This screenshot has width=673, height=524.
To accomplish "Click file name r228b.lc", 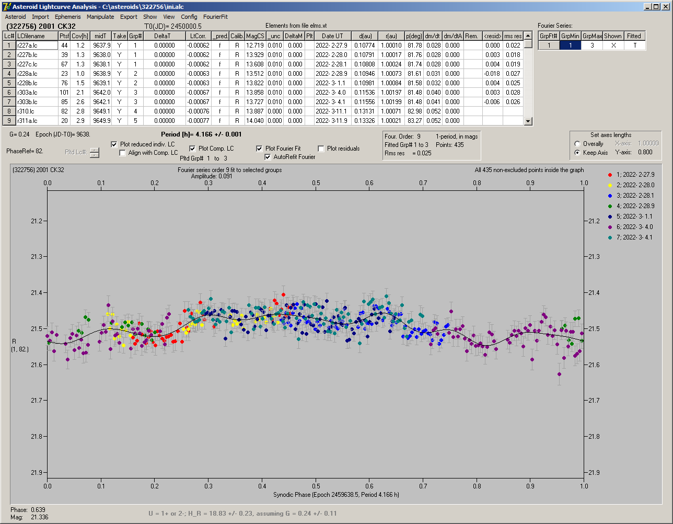I will (x=37, y=83).
